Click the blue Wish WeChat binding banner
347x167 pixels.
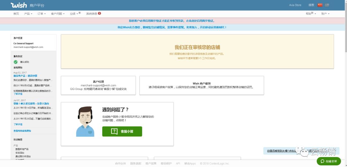(172, 27)
